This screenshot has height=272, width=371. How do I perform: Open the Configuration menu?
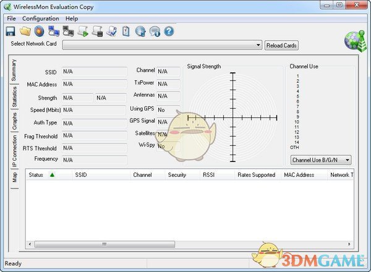coord(41,19)
